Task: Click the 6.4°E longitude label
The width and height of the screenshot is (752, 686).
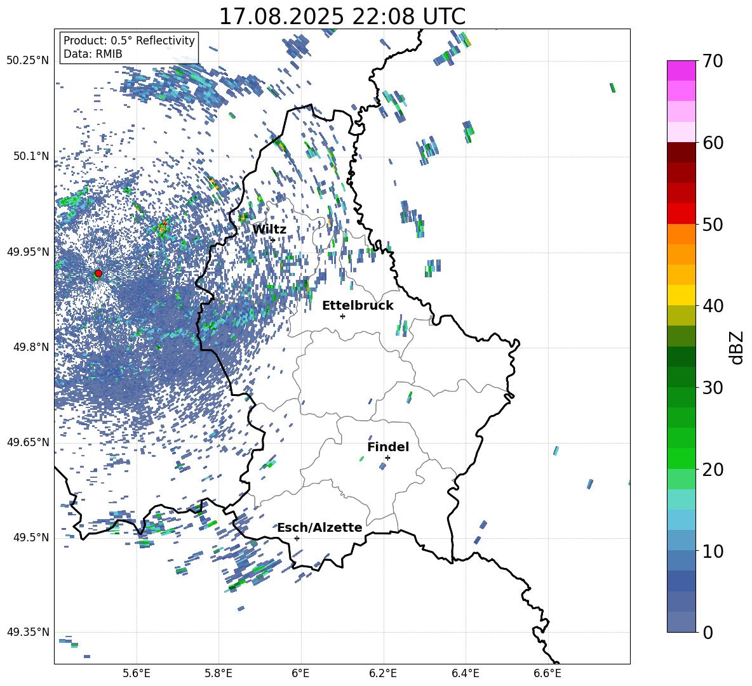Action: tap(465, 673)
